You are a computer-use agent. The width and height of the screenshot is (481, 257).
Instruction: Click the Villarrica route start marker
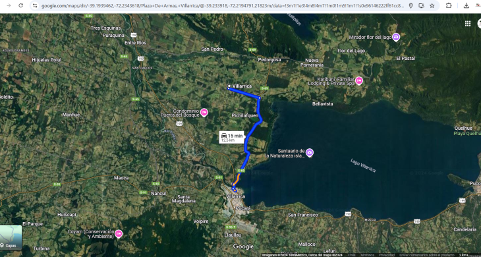click(x=229, y=86)
